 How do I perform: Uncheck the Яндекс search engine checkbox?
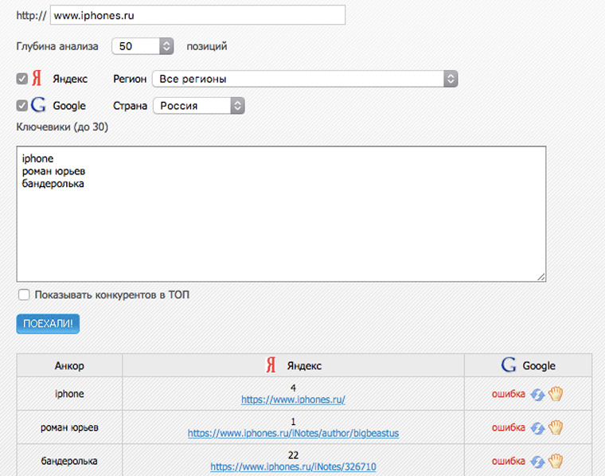pyautogui.click(x=22, y=79)
